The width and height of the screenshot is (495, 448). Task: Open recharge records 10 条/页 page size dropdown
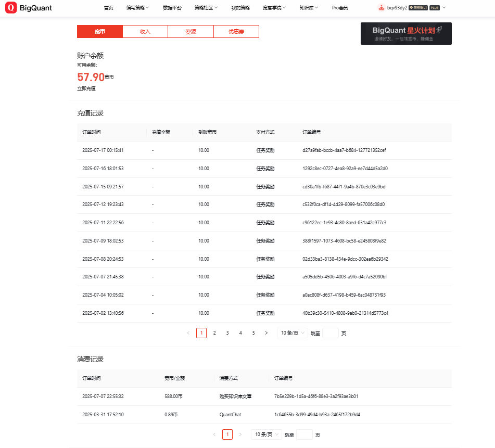pos(292,333)
